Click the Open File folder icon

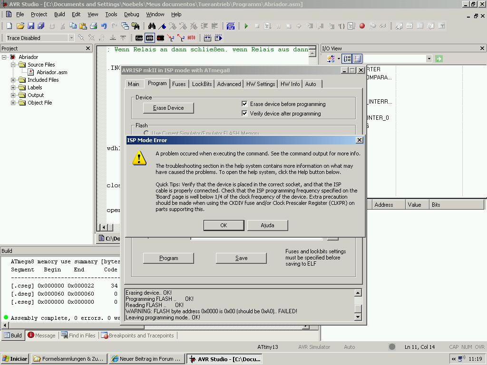20,26
